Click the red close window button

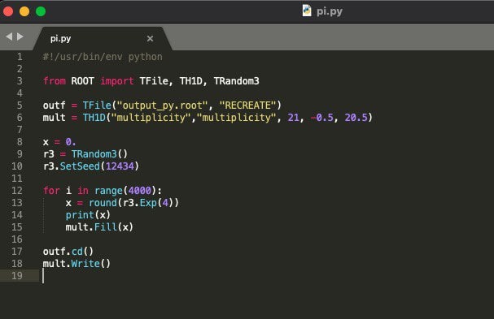click(8, 11)
